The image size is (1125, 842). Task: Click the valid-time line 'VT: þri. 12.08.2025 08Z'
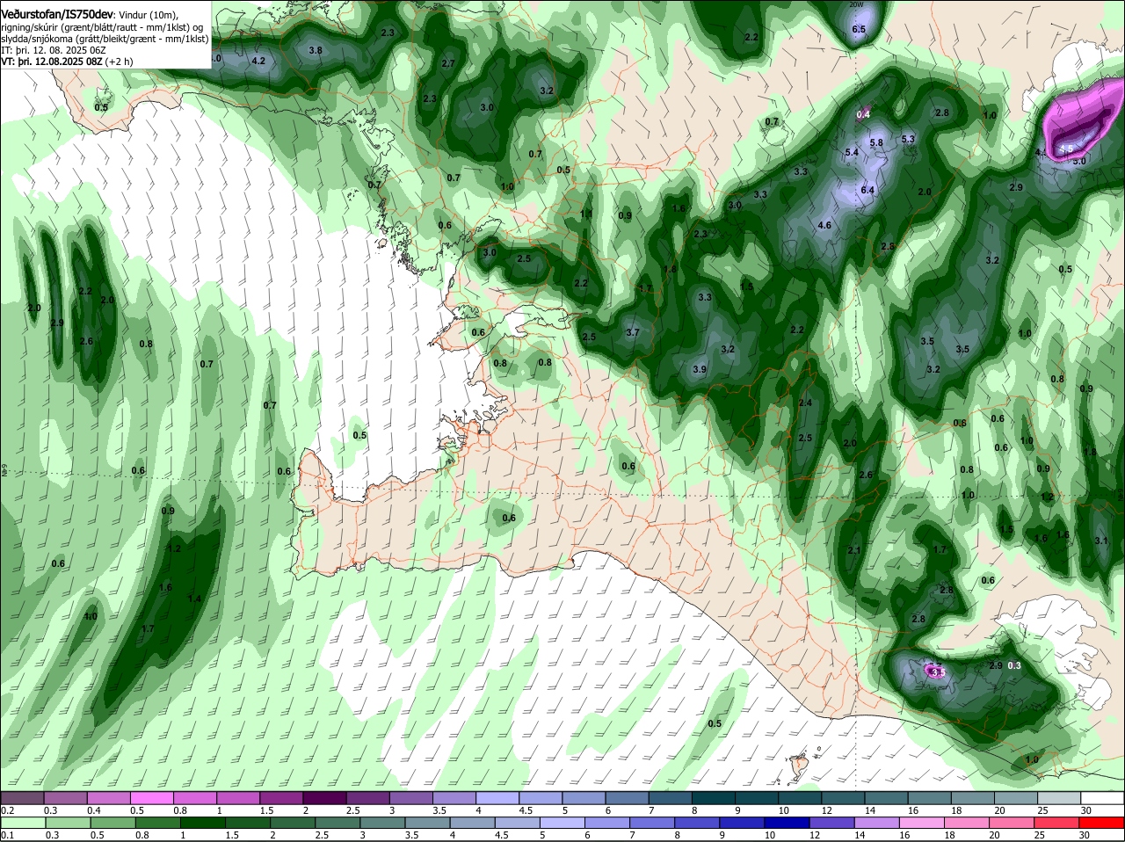point(53,62)
